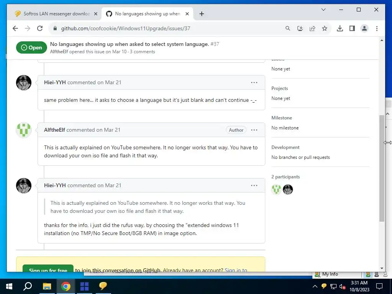The image size is (392, 294).
Task: Open options menu on AlftheElf's Author comment
Action: tap(254, 130)
